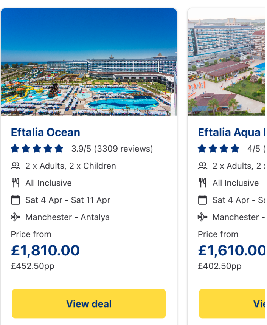Open the Eftalia Ocean hotel title

click(45, 132)
